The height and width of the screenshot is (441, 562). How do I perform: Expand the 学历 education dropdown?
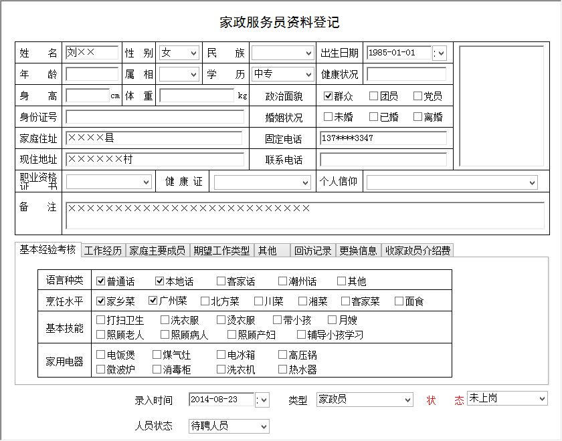coord(308,75)
